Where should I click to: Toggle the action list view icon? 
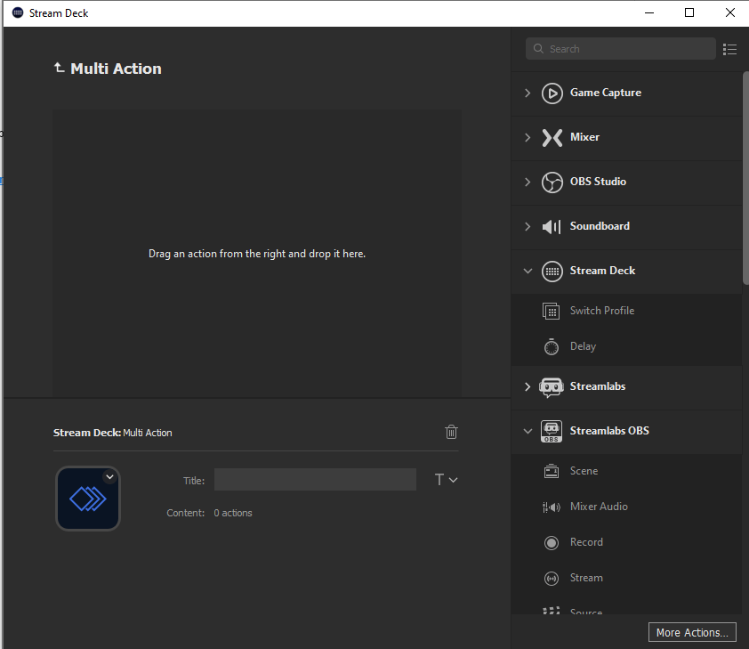pyautogui.click(x=729, y=49)
